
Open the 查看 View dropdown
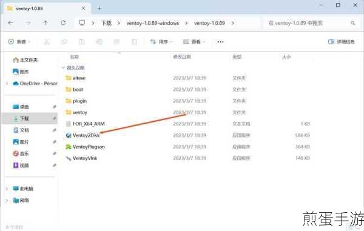[x=194, y=42]
